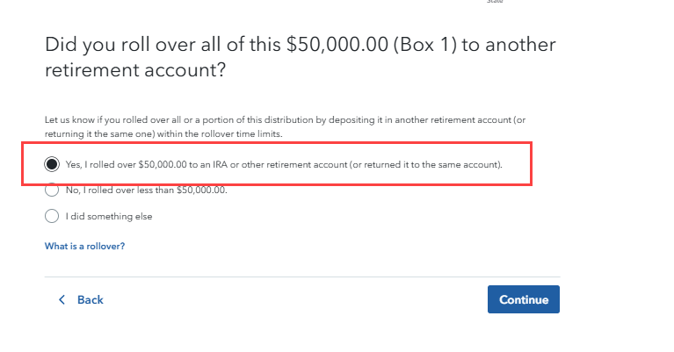Viewport: 674px width, 352px height.
Task: Pick the "I did something else" radio circle
Action: [52, 215]
